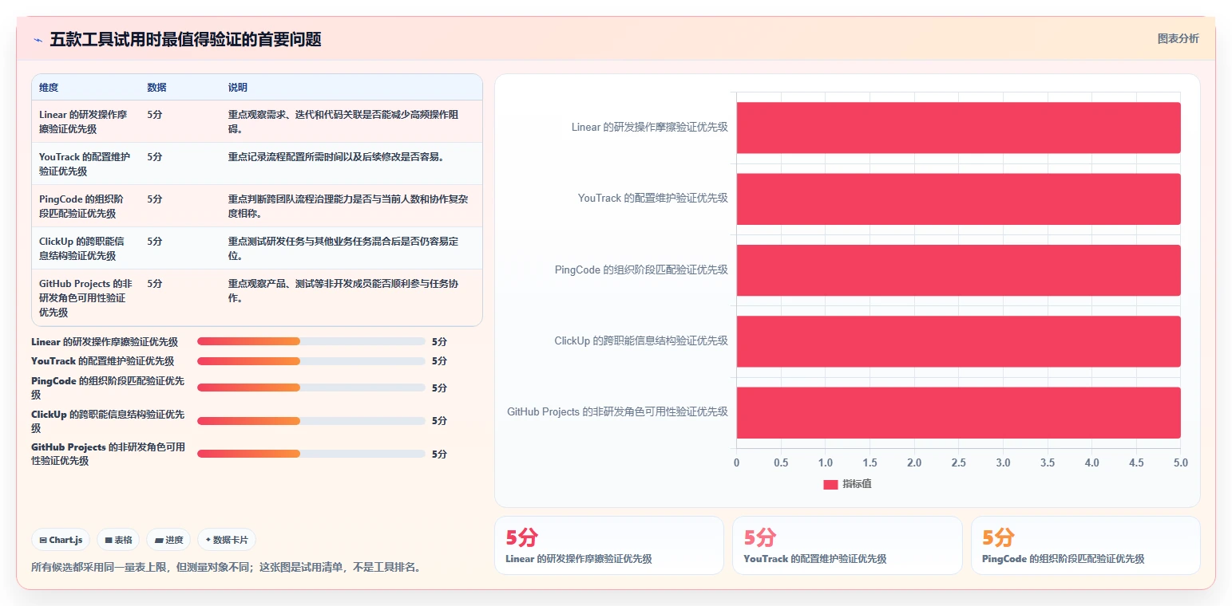Click the chart y-axis label for Linear

click(649, 127)
